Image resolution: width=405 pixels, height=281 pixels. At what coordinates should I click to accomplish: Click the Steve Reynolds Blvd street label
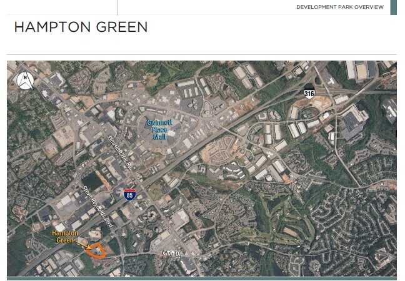[x=98, y=207]
